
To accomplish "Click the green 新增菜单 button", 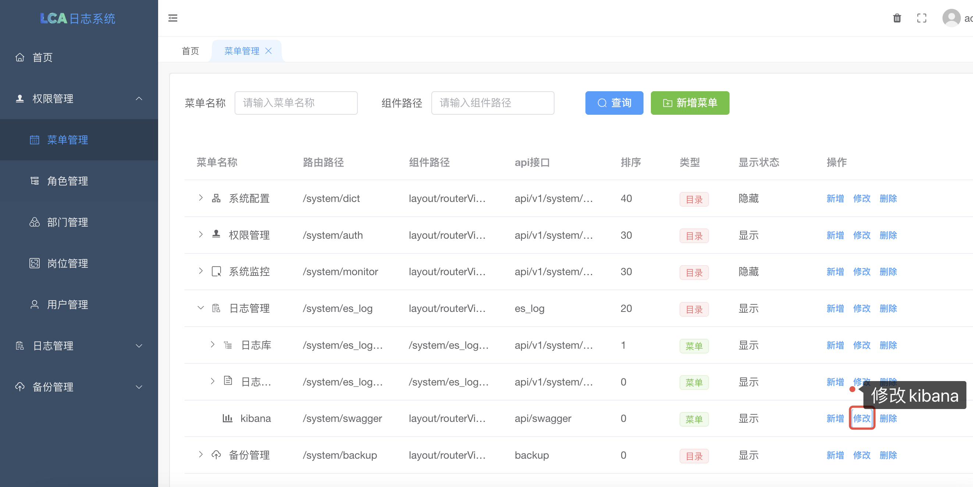I will (x=690, y=103).
